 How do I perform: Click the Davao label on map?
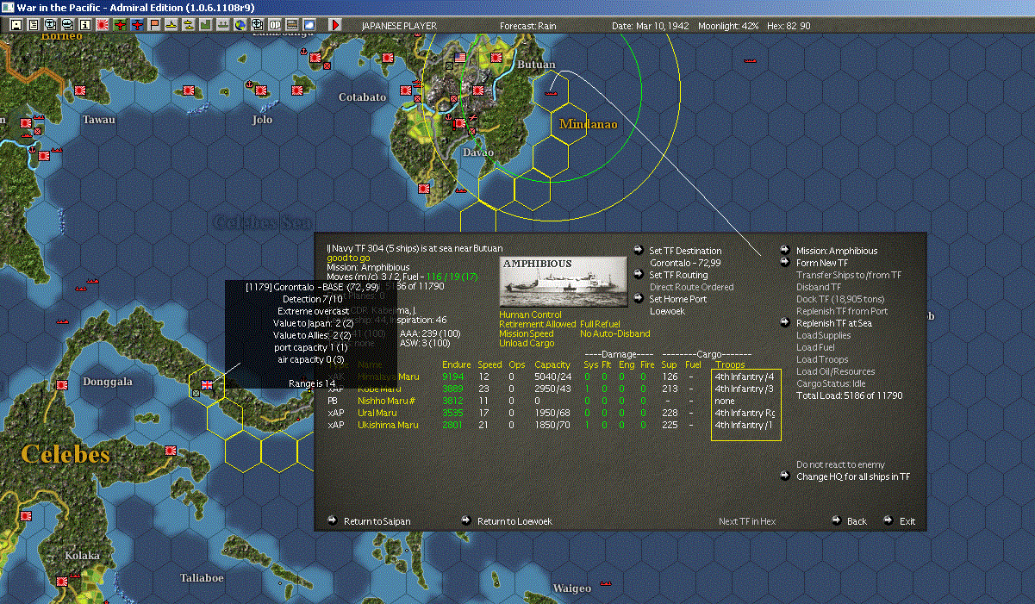[x=477, y=153]
